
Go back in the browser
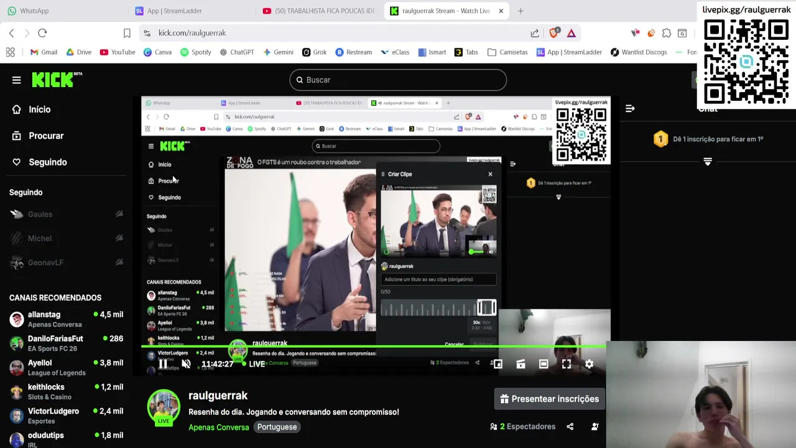(11, 33)
